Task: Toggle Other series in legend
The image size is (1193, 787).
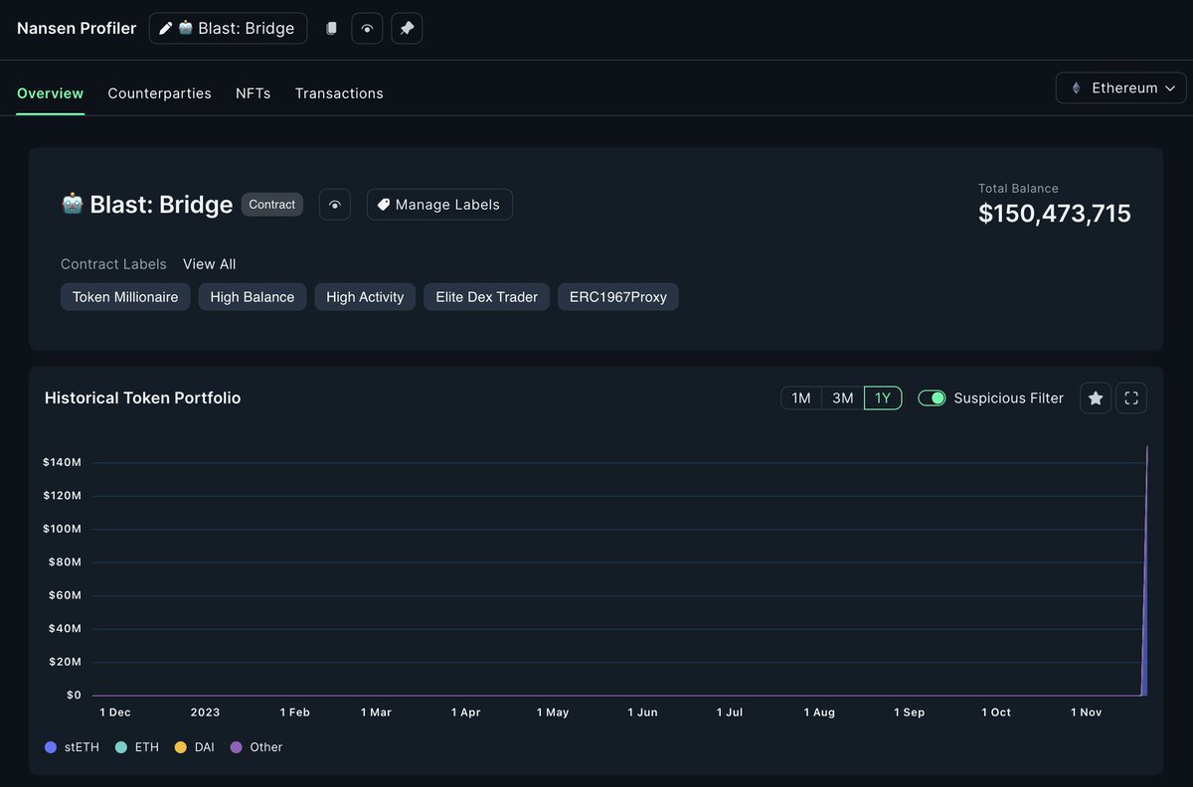Action: click(256, 747)
